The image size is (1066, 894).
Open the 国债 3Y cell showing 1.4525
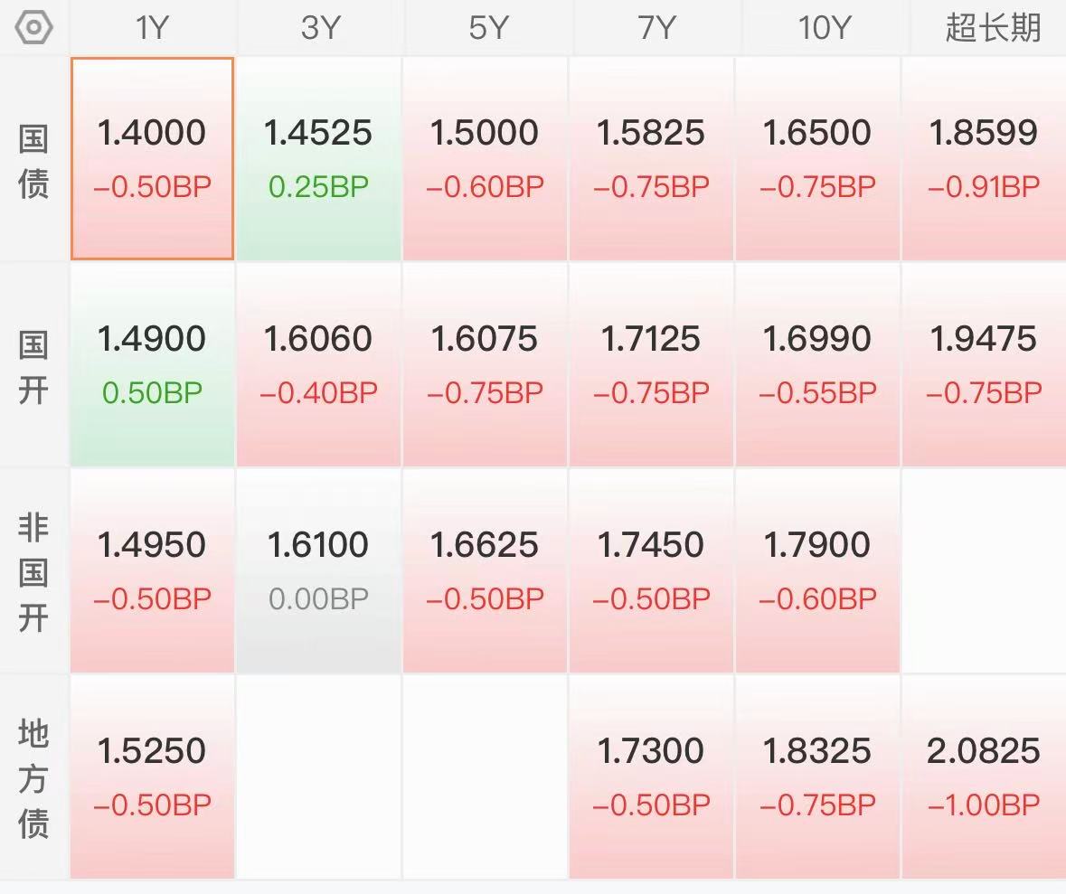point(319,159)
